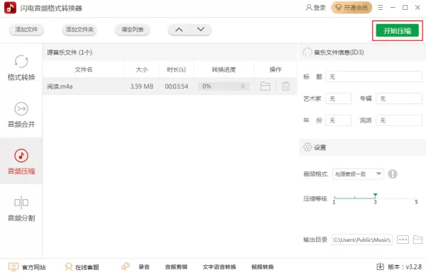Viewport: 426px width, 275px height.
Task: Open the 视频转换 link
Action: tap(263, 267)
